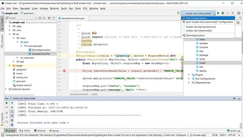Image resolution: width=243 pixels, height=137 pixels.
Task: Collapse the main folder
Action: 14,38
